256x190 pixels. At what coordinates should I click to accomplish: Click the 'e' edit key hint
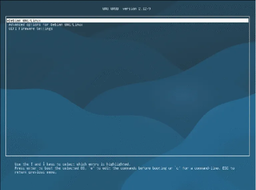[x=92, y=168]
